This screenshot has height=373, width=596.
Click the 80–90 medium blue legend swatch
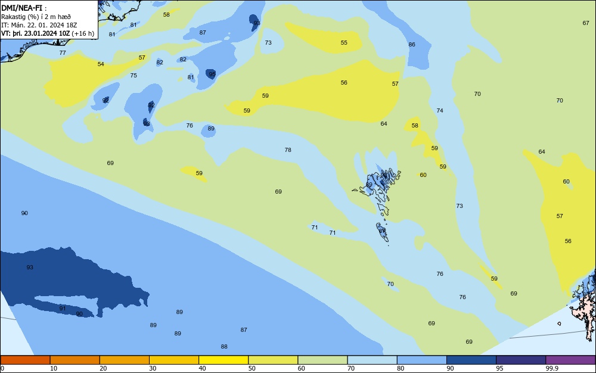pyautogui.click(x=422, y=360)
